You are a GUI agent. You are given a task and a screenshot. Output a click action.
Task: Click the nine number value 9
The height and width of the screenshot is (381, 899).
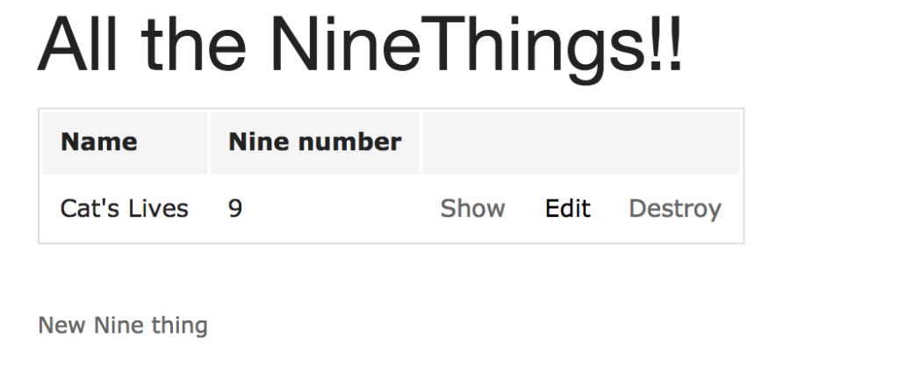pos(235,209)
